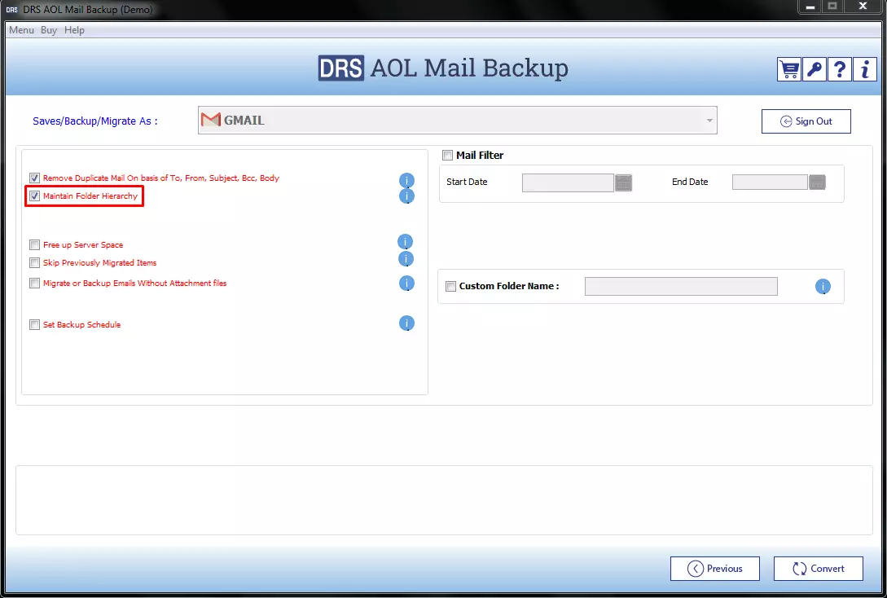
Task: Show info for Migrate Without Attachment files
Action: 406,283
